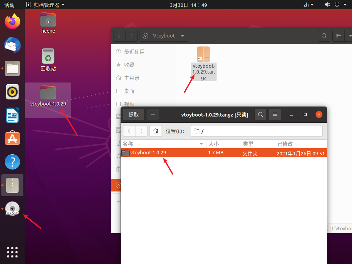Click the search icon in archive manager
The width and height of the screenshot is (352, 264).
tap(261, 114)
